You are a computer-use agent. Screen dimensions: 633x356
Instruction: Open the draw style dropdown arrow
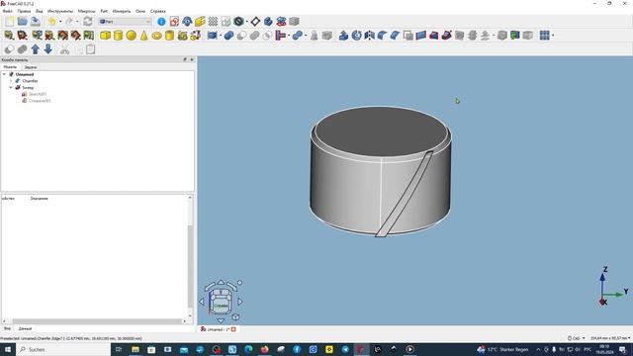(246, 22)
